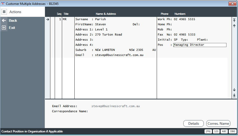238x136 pixels.
Task: Click the suburb NEW LAMBTON
Action: [105, 50]
